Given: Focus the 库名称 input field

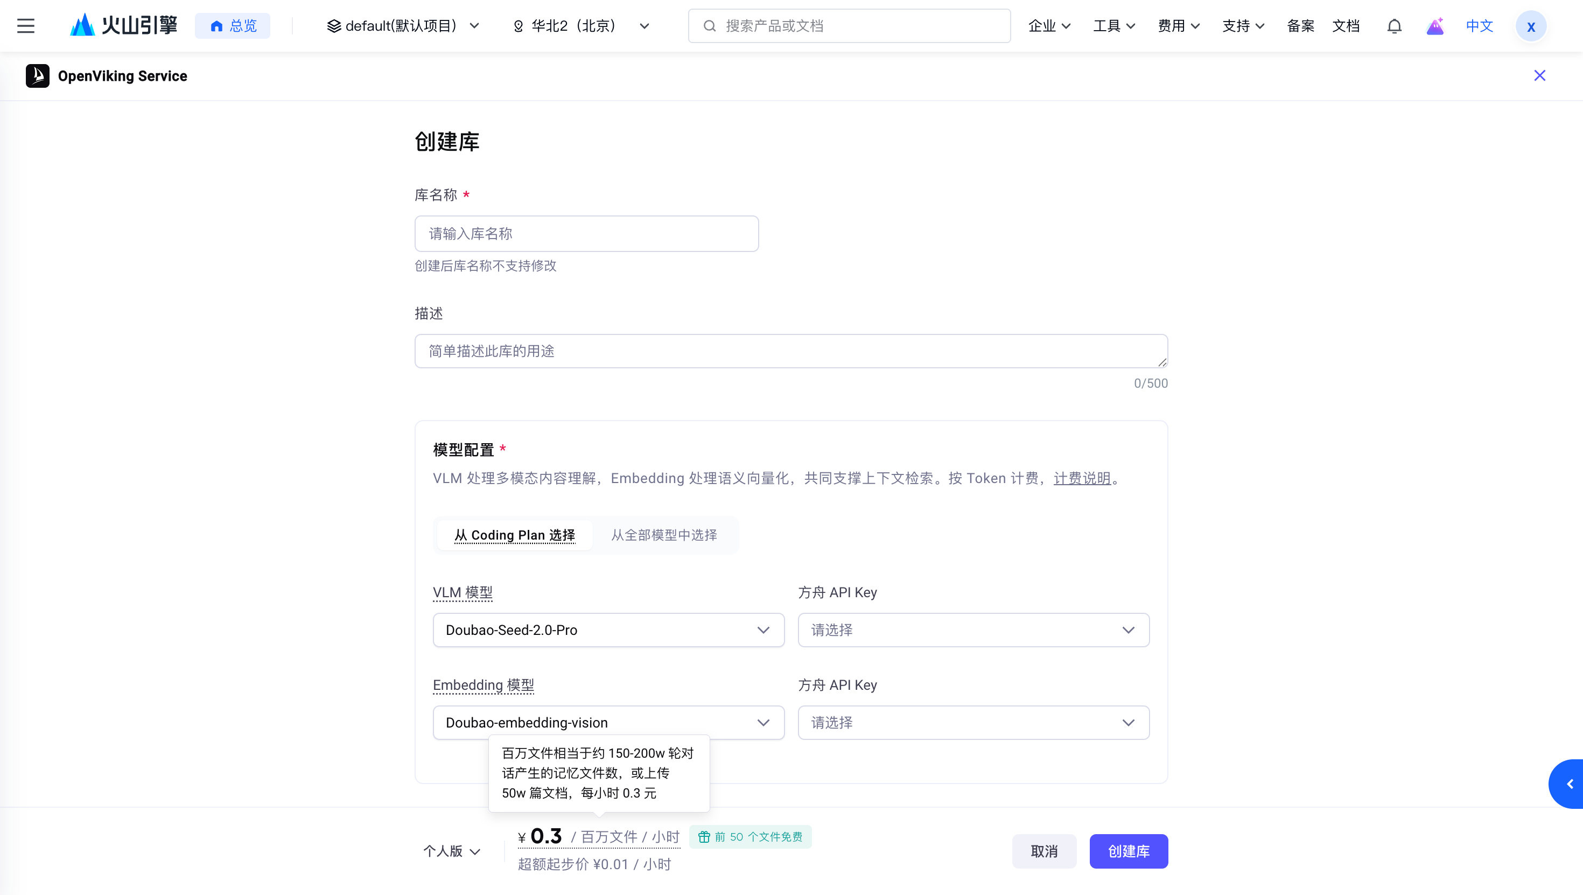Looking at the screenshot, I should coord(587,234).
